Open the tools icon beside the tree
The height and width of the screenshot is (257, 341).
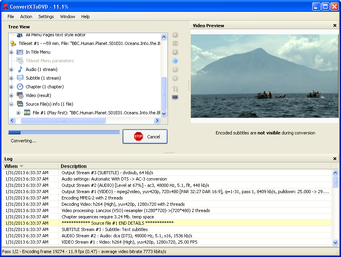pos(175,89)
